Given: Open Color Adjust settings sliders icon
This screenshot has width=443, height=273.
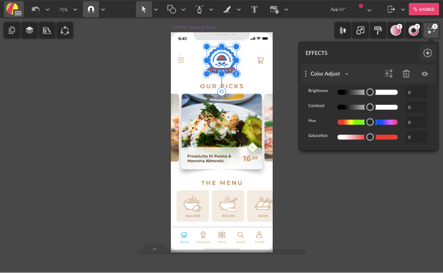Looking at the screenshot, I should coord(388,74).
